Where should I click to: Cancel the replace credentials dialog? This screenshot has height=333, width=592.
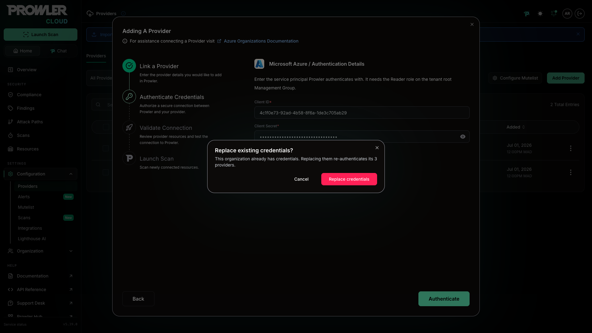click(301, 179)
